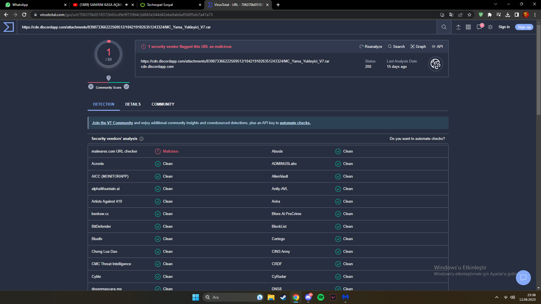This screenshot has height=304, width=541.
Task: Click Reanalyze button
Action: pos(371,46)
